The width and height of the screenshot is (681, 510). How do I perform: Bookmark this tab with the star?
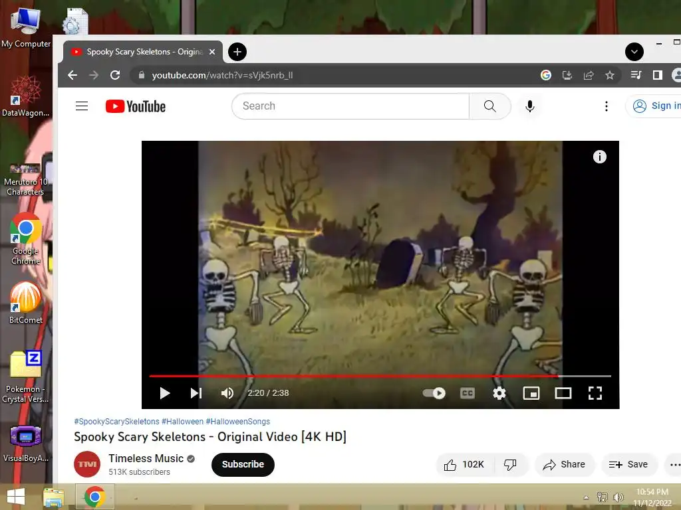(610, 75)
